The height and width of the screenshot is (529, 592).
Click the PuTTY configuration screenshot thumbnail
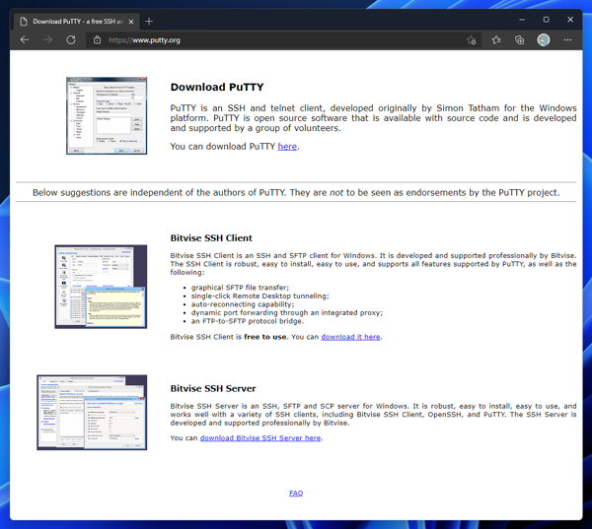107,116
